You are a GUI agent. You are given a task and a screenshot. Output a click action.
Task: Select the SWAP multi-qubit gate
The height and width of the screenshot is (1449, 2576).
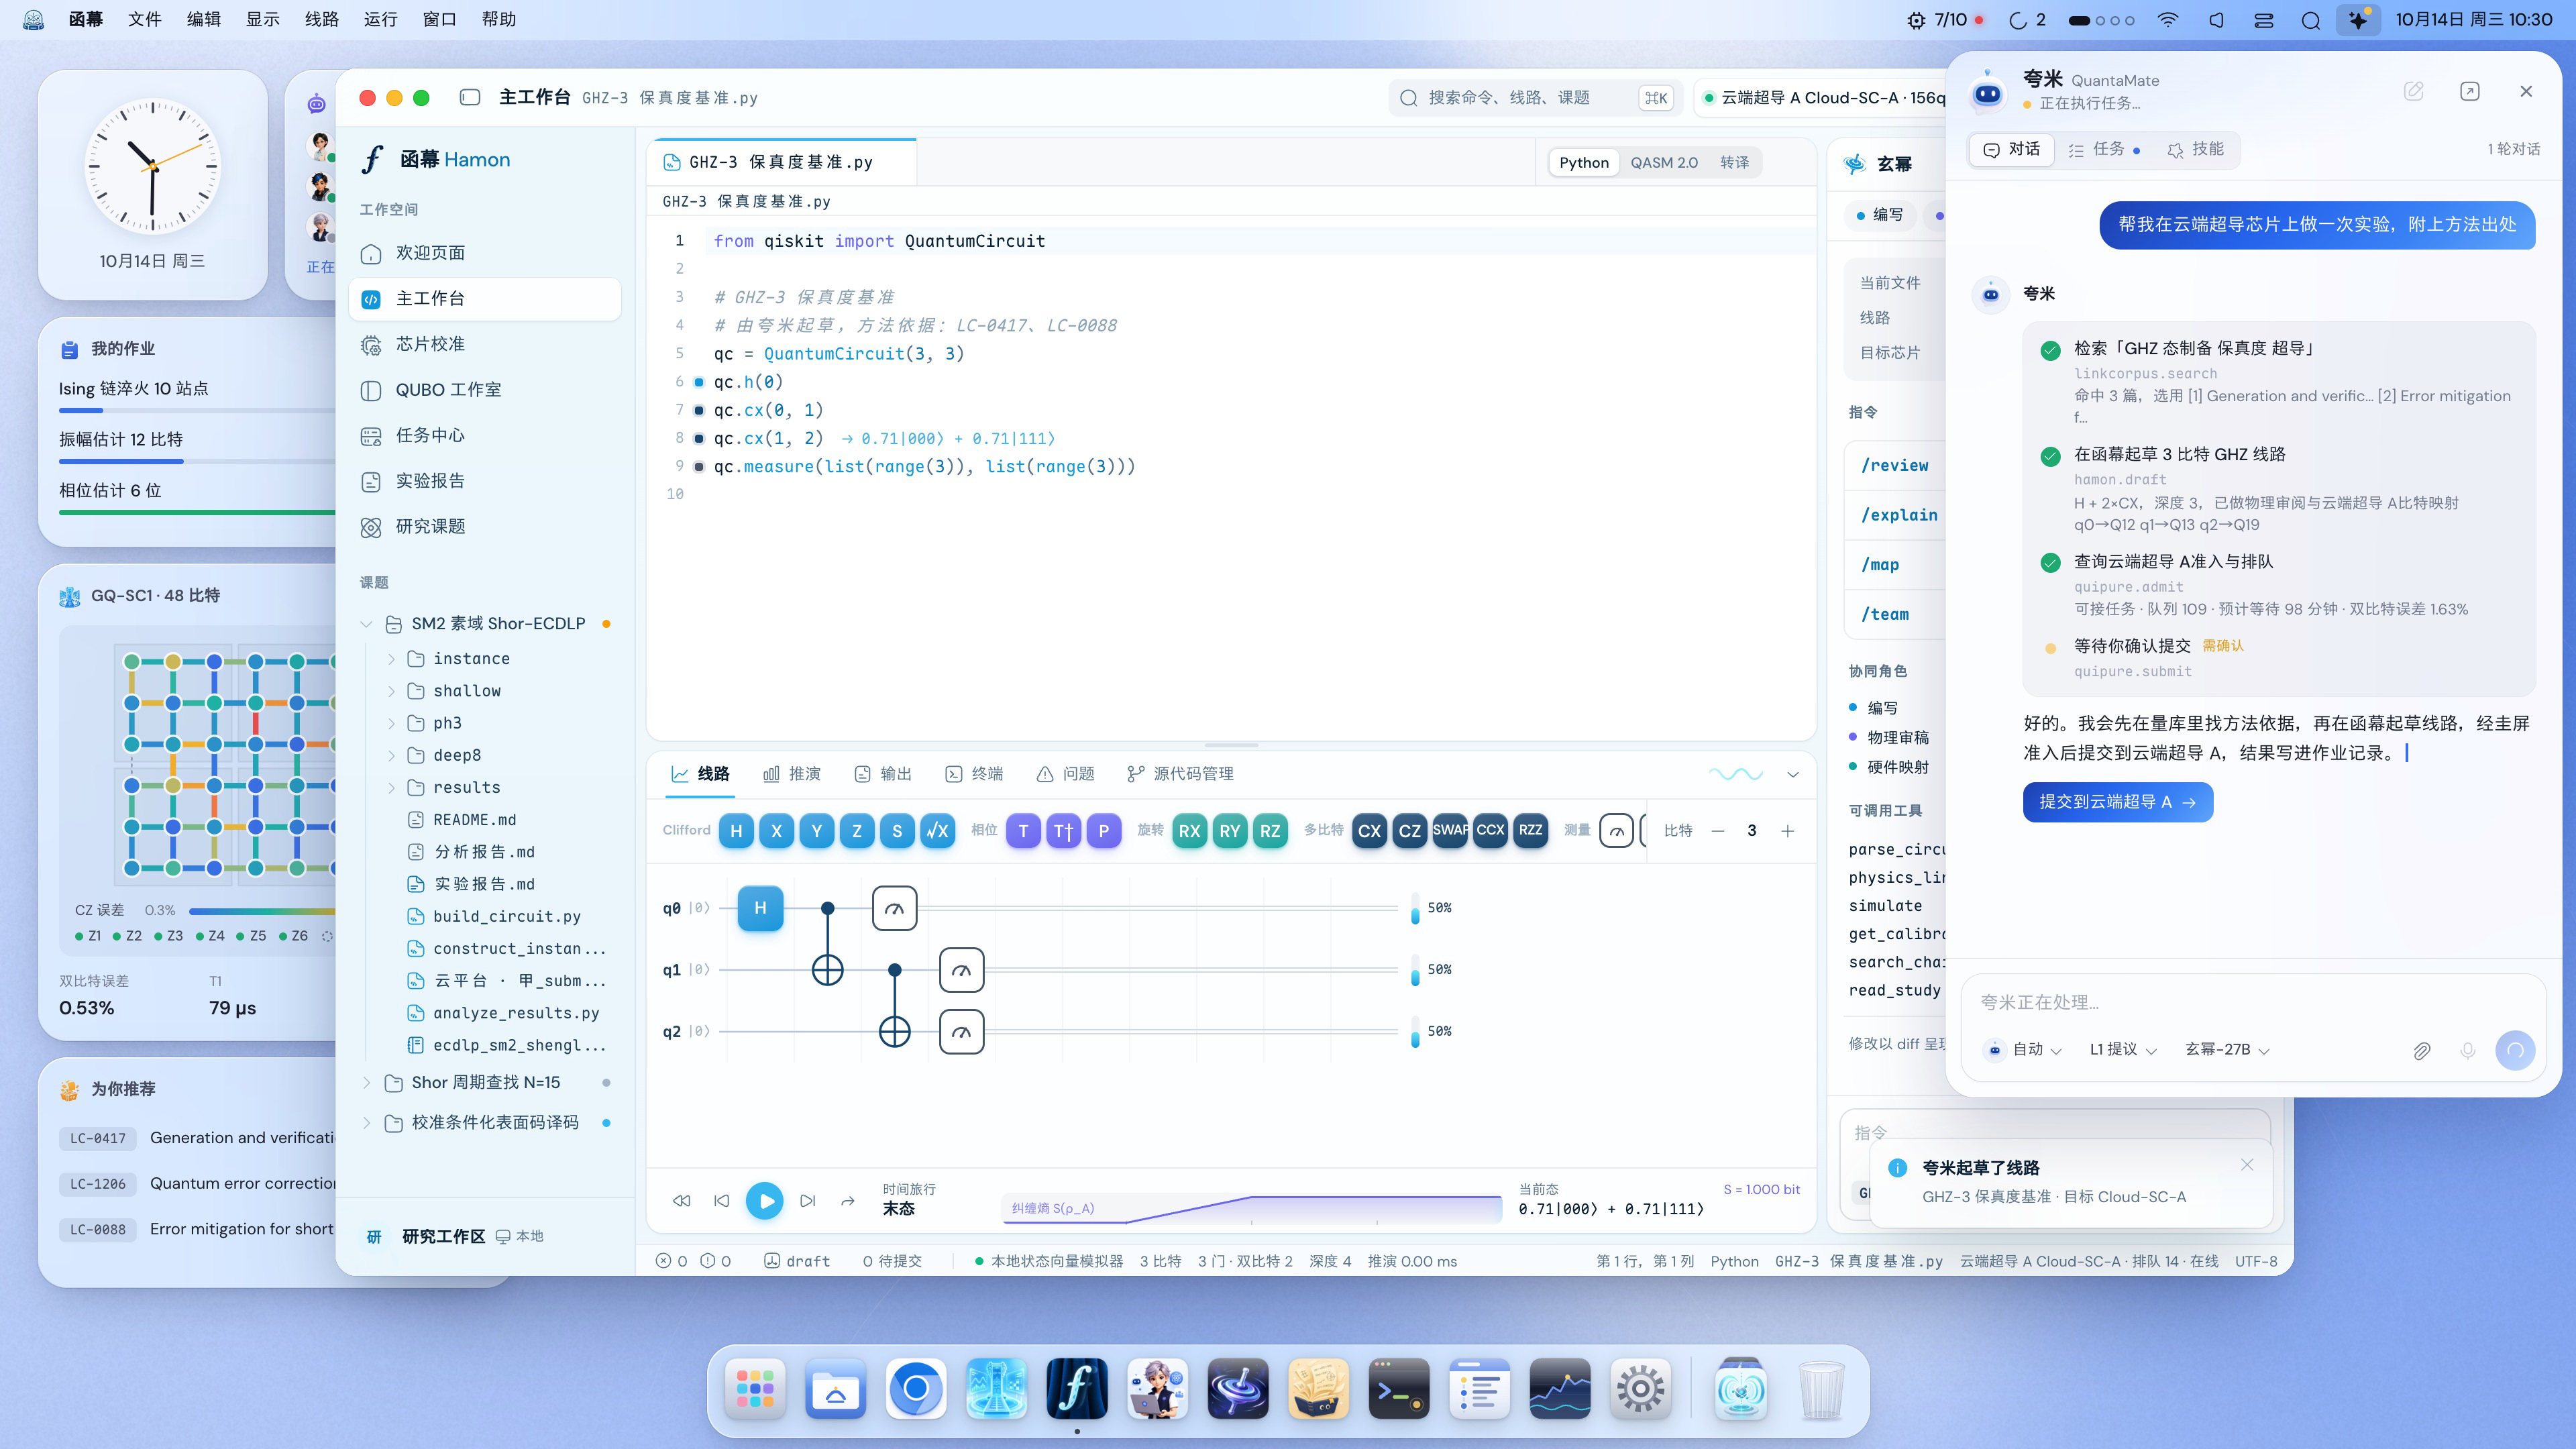1450,830
